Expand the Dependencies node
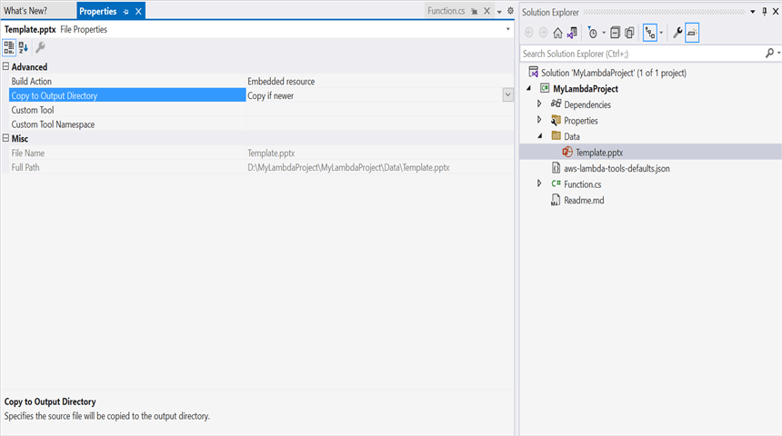This screenshot has height=436, width=782. [539, 104]
